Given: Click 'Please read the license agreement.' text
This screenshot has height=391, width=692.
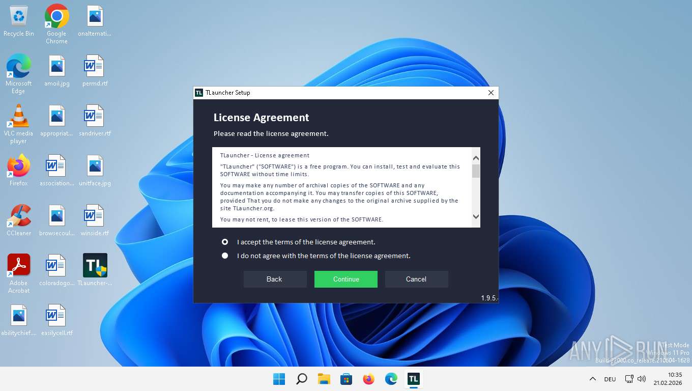Looking at the screenshot, I should click(x=271, y=133).
